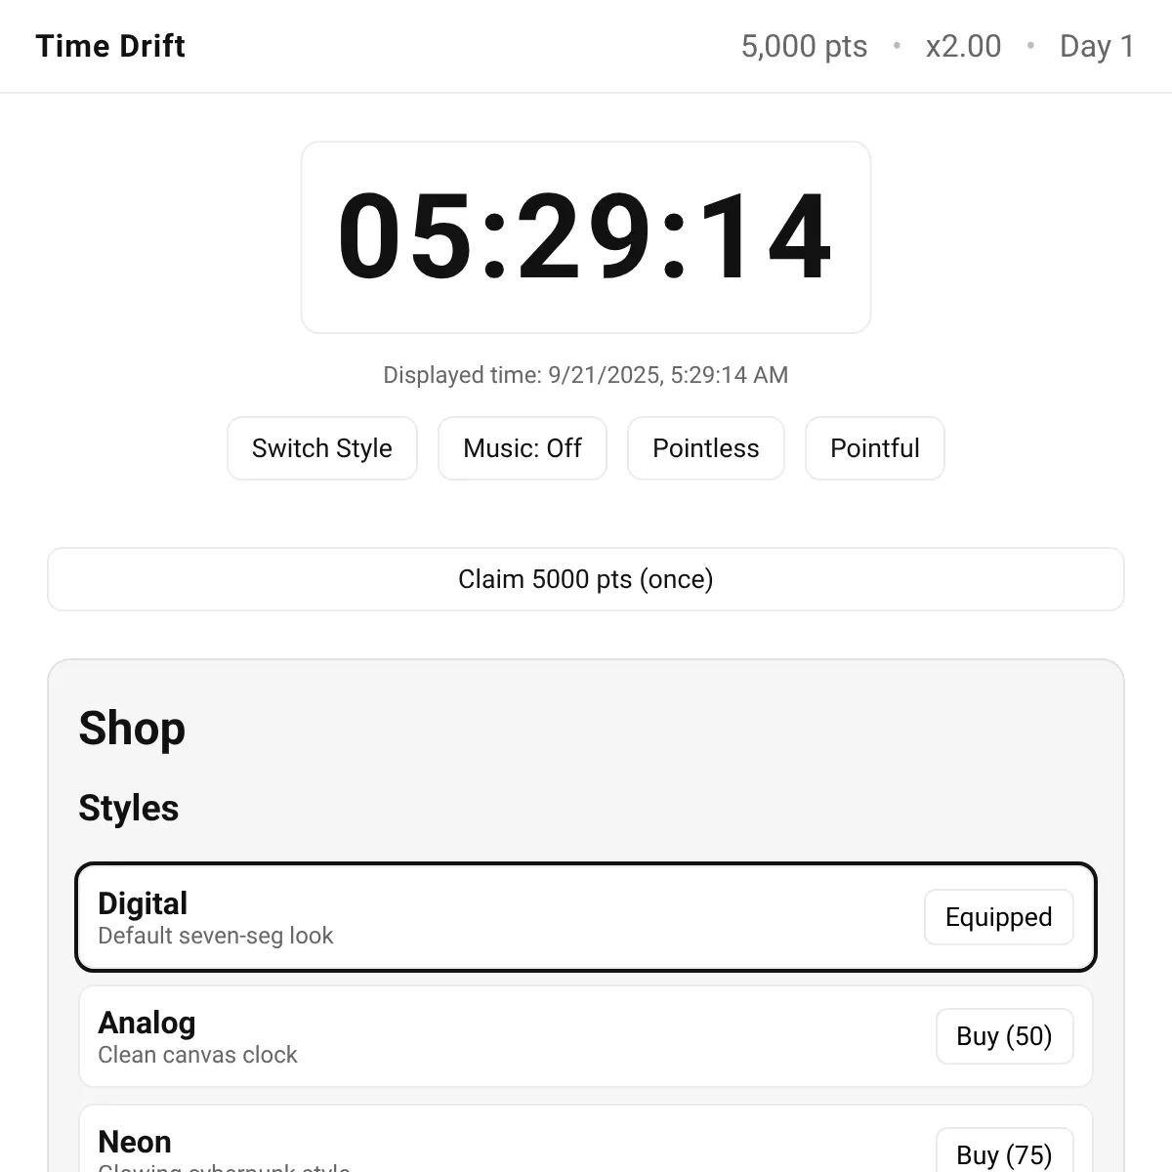
Task: Select the Pointful mode button
Action: (875, 448)
